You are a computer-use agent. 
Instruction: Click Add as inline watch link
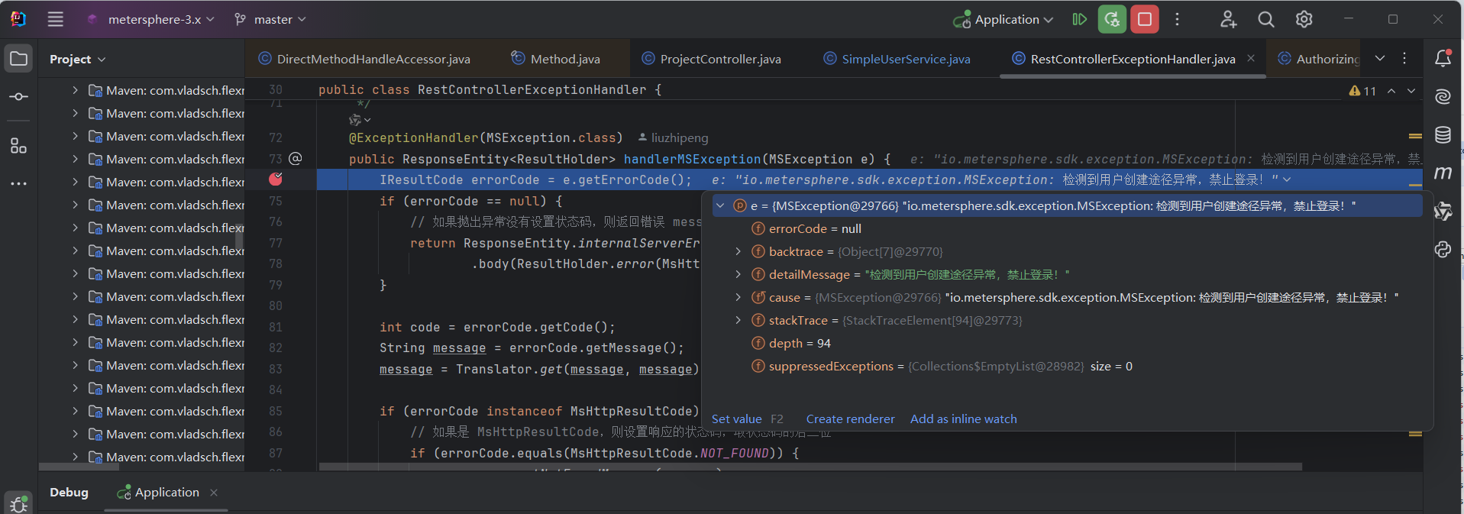(963, 419)
